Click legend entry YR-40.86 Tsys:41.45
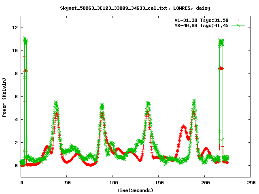Viewport: 259px width, 194px height. [x=202, y=25]
